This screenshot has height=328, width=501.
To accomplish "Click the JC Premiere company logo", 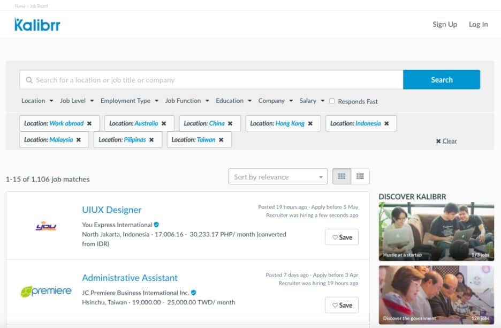I will [45, 292].
